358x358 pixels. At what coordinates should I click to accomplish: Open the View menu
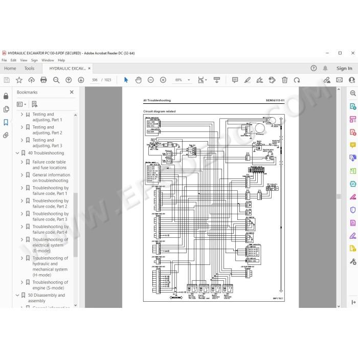pos(24,60)
